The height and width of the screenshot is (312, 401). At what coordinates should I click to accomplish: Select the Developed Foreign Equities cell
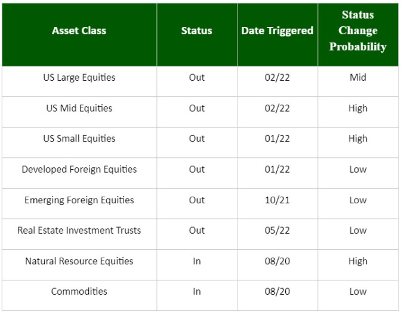pos(79,169)
